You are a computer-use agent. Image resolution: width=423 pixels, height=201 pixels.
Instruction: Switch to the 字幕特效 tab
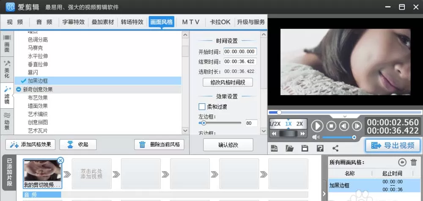tap(73, 22)
